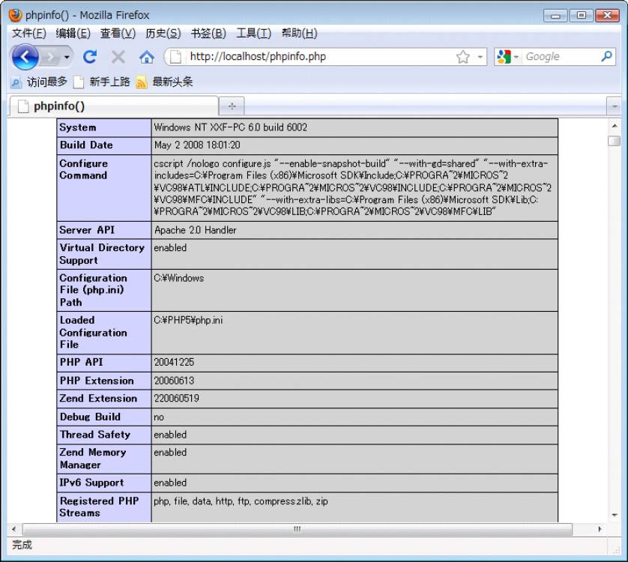This screenshot has width=628, height=562.
Task: Click the value 'Windows NT XXF-PC 6.0 build 6002'
Action: tap(231, 127)
